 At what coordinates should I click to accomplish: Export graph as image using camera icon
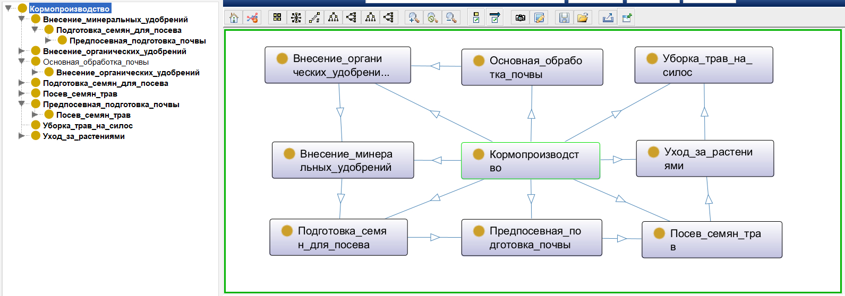[520, 18]
